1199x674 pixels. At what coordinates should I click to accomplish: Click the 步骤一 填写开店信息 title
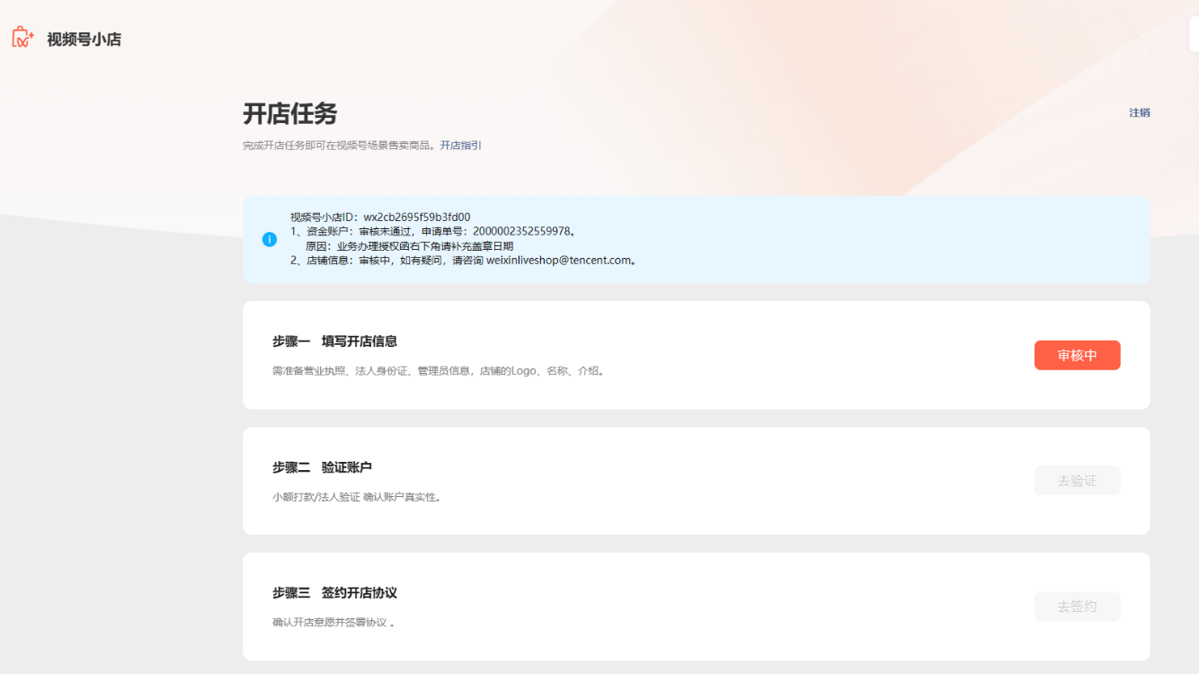335,341
